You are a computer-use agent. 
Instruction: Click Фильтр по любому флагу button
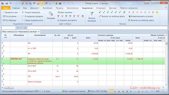112,16
